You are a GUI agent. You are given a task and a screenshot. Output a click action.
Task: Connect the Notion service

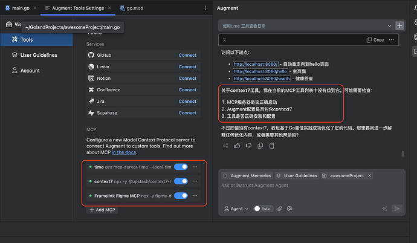coord(187,79)
